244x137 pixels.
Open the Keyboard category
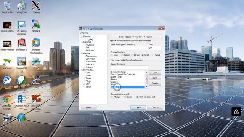point(90,45)
